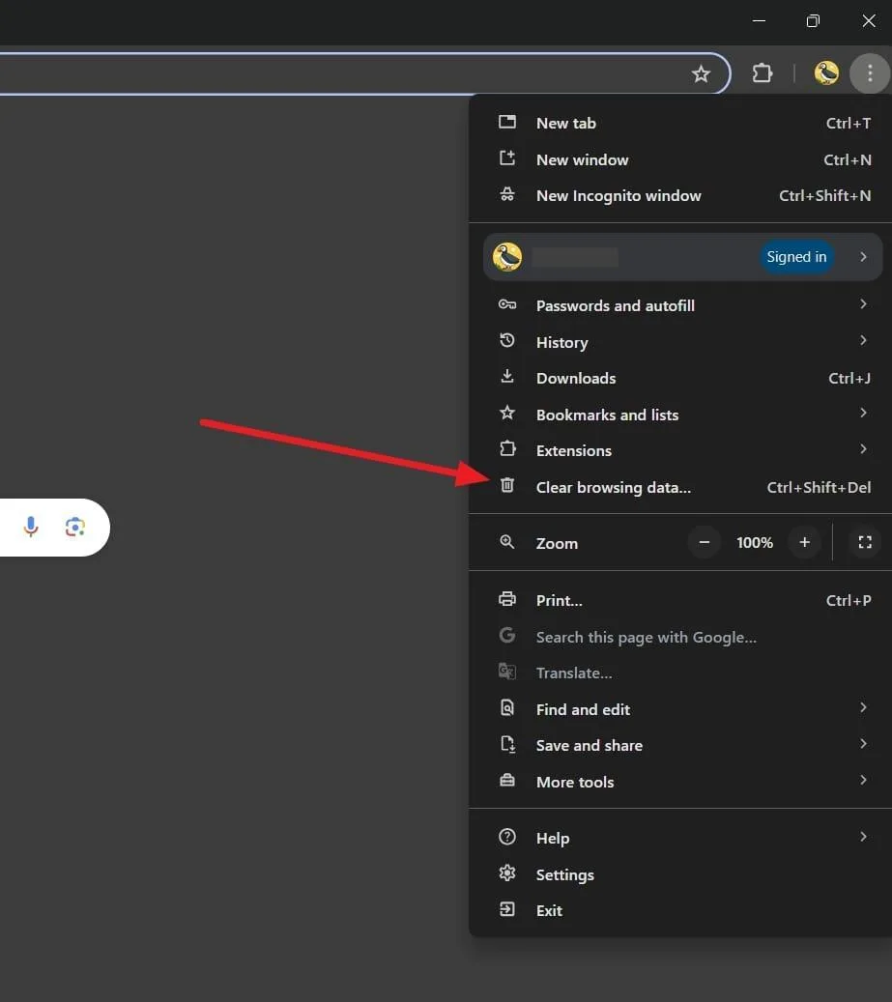Click inside the address bar field
892x1002 pixels.
click(x=338, y=73)
